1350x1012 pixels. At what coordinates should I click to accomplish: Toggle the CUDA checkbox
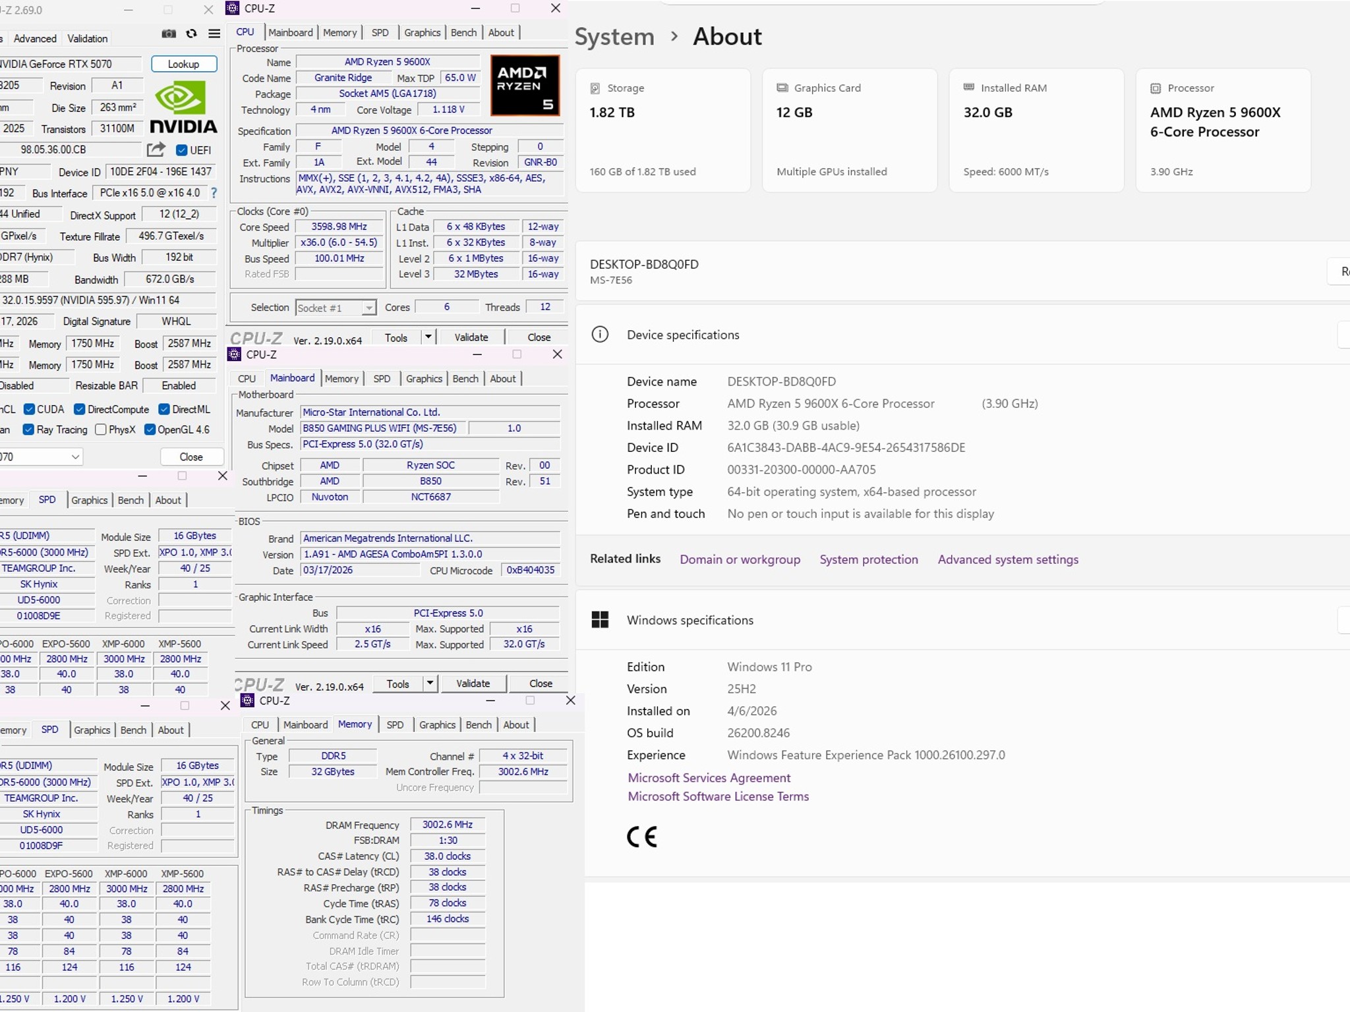29,409
